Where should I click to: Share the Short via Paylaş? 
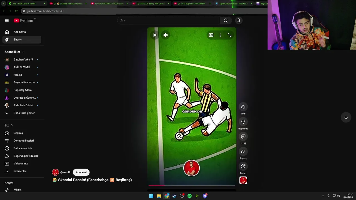pyautogui.click(x=243, y=151)
